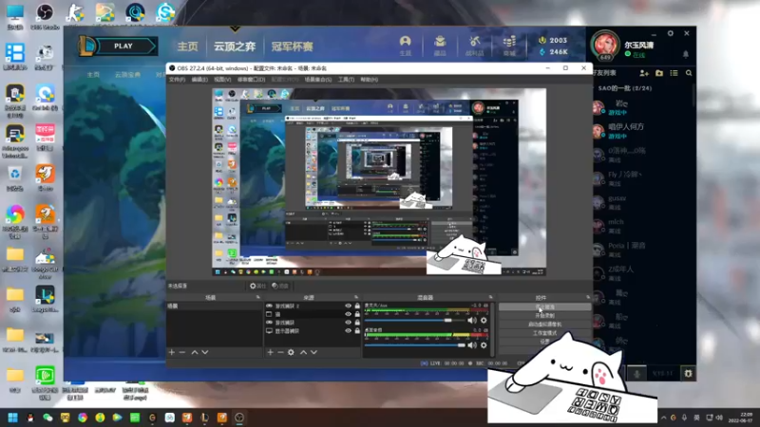Screen dimensions: 760x427
Task: Toggle lock on display capture source
Action: [357, 330]
